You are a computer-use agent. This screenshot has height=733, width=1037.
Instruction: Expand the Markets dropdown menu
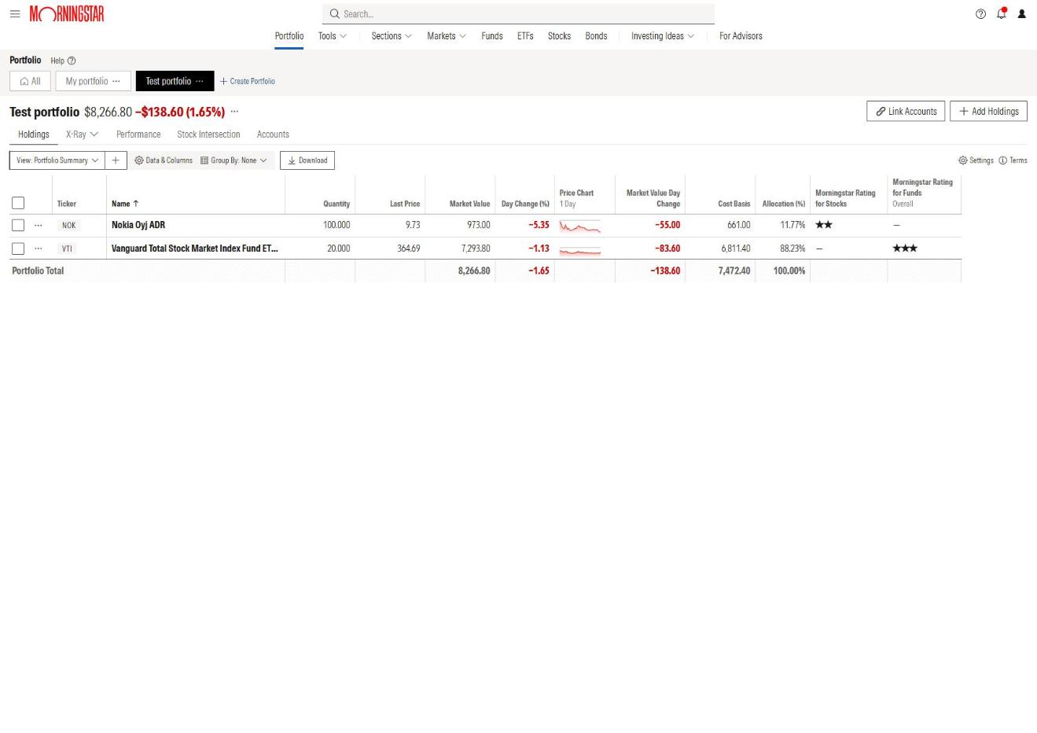pos(447,36)
